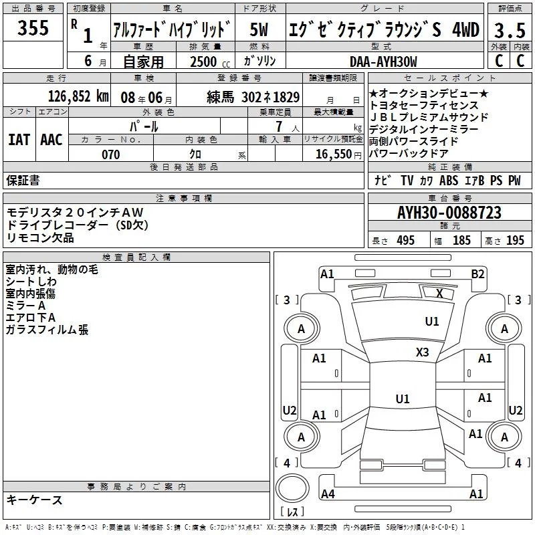
Task: Click width value 185
Action: point(461,240)
